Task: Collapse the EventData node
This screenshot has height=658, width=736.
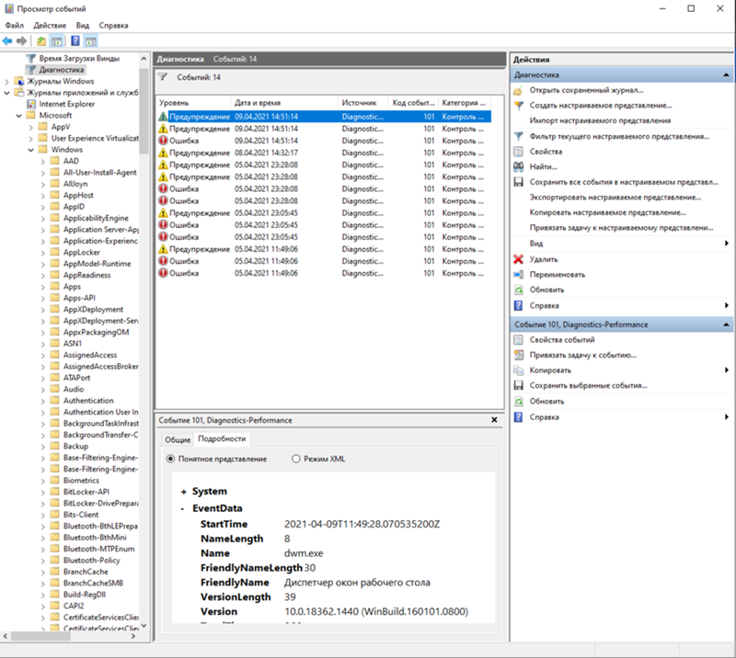Action: coord(182,509)
